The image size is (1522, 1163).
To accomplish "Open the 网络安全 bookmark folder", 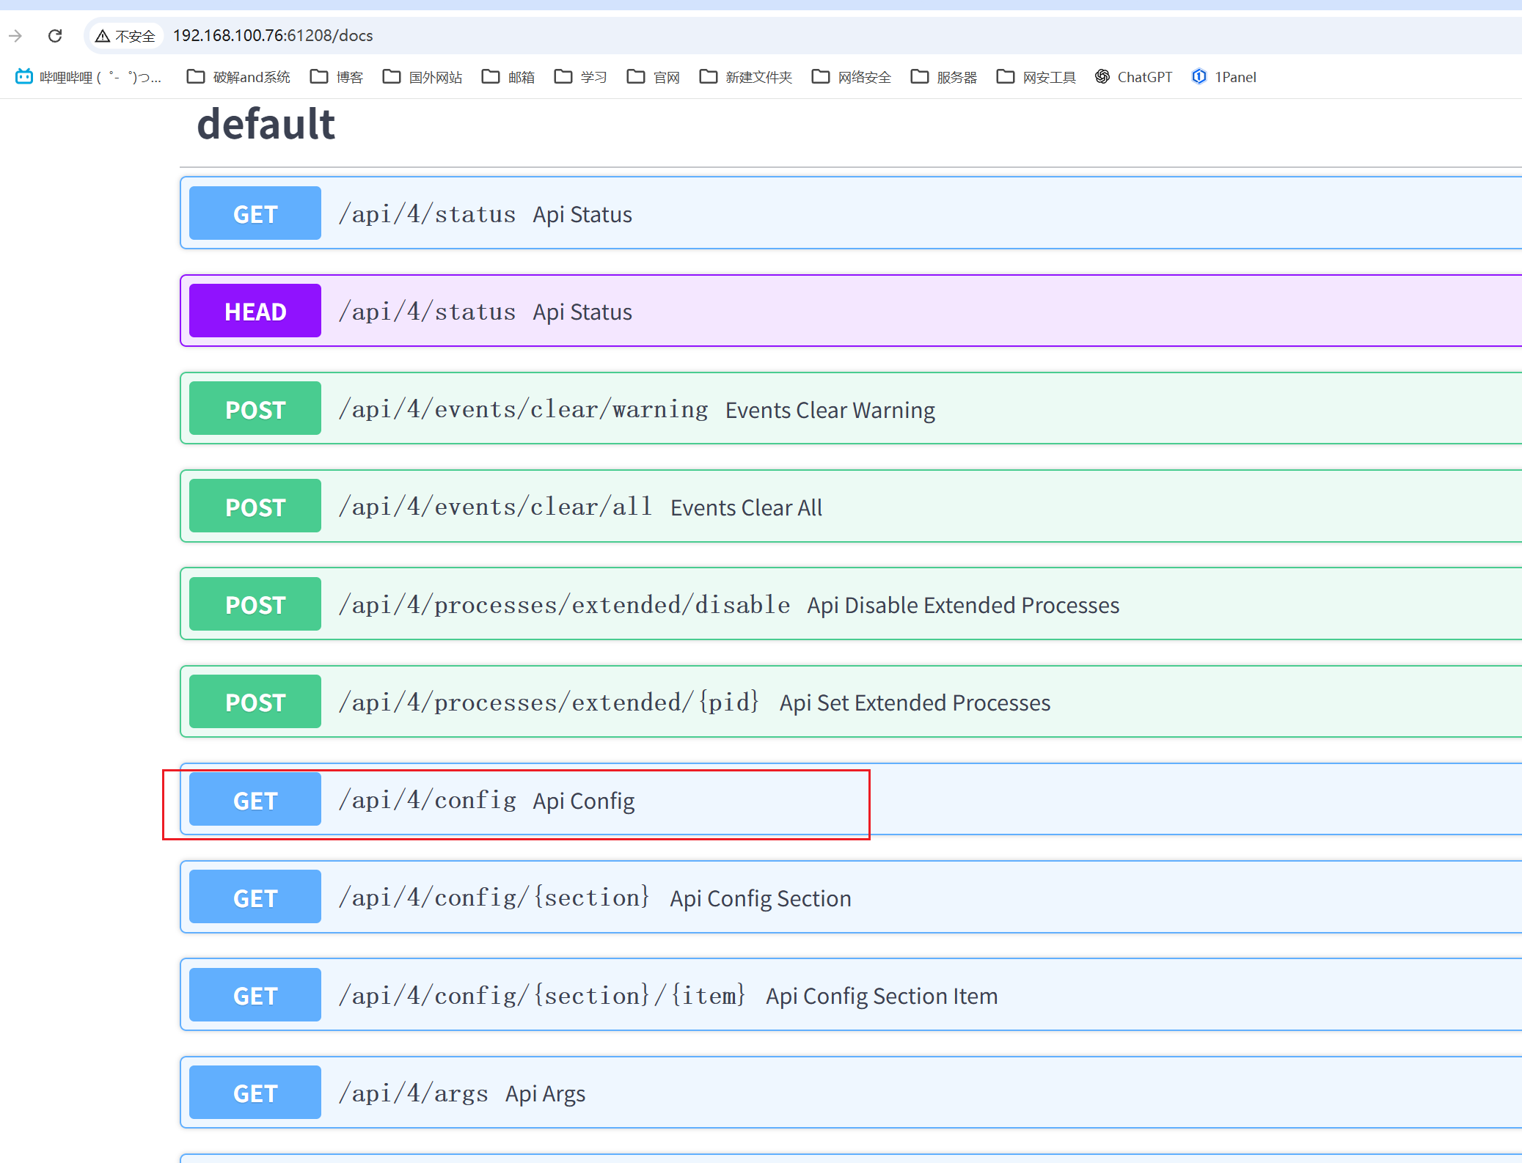I will (x=852, y=77).
